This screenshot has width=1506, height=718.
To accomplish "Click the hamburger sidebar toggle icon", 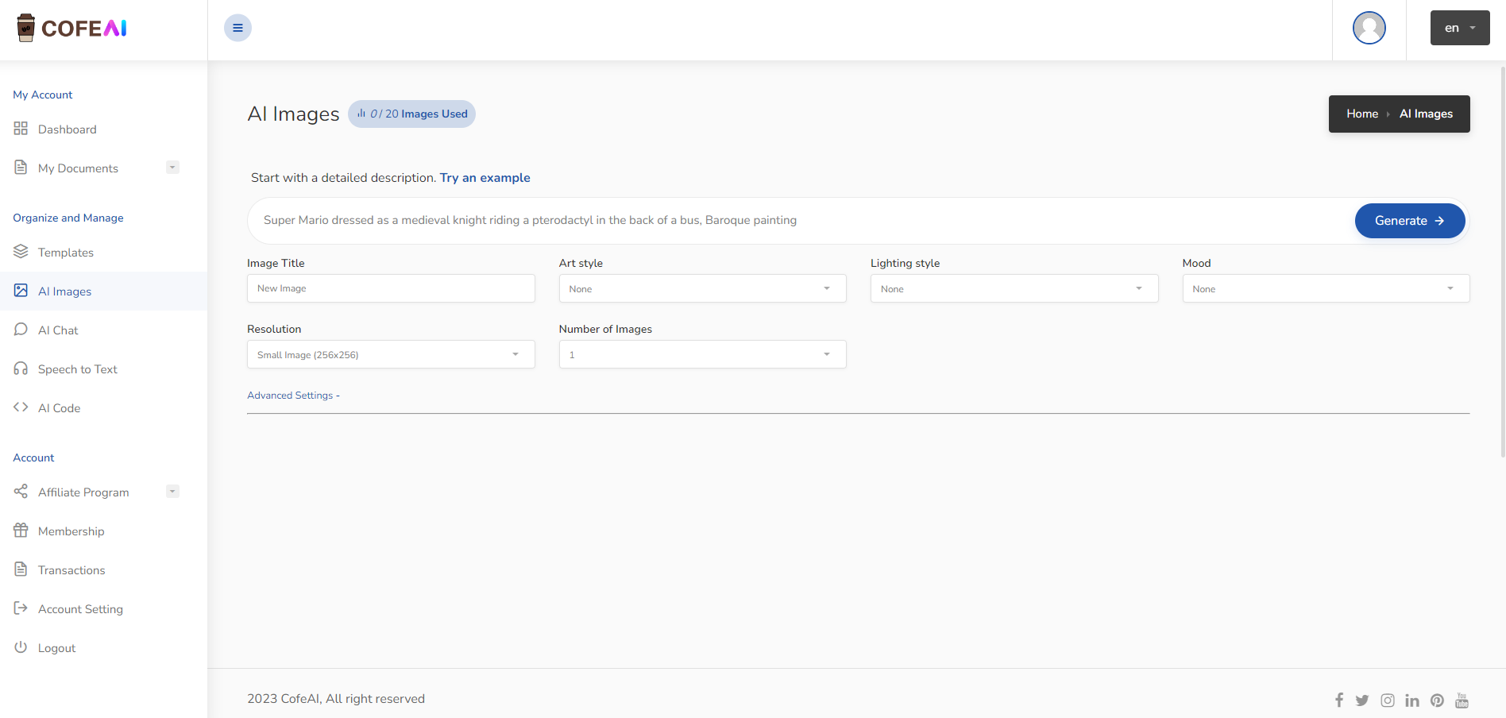I will click(237, 28).
